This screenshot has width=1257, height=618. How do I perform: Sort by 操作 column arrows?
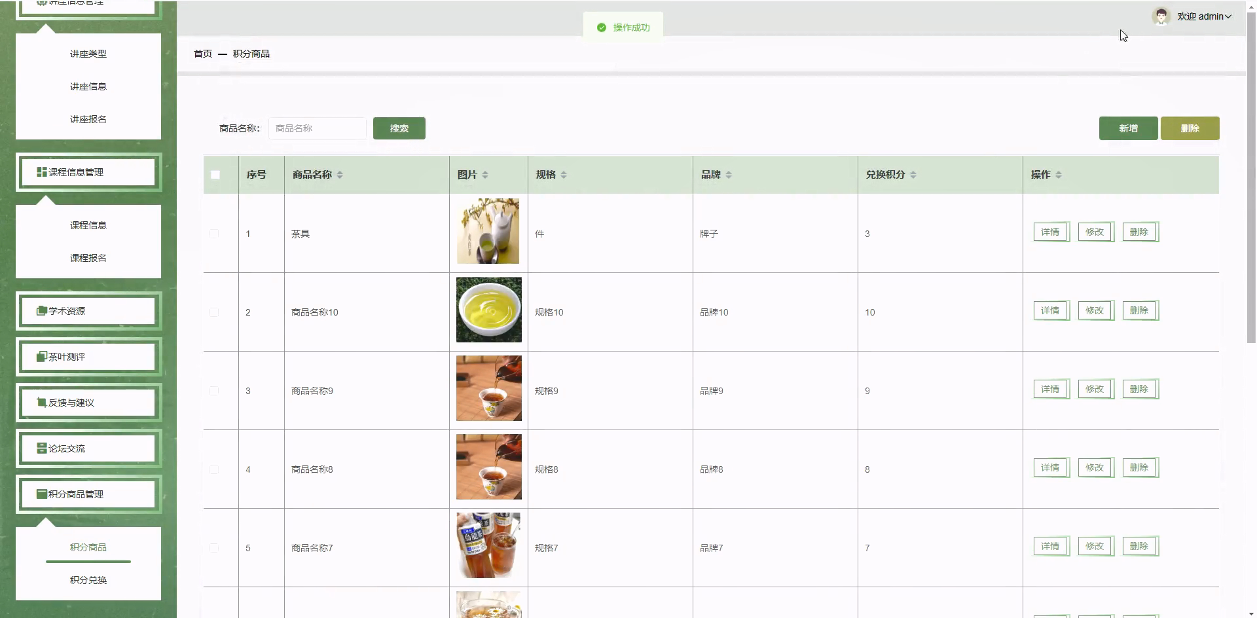click(1059, 175)
